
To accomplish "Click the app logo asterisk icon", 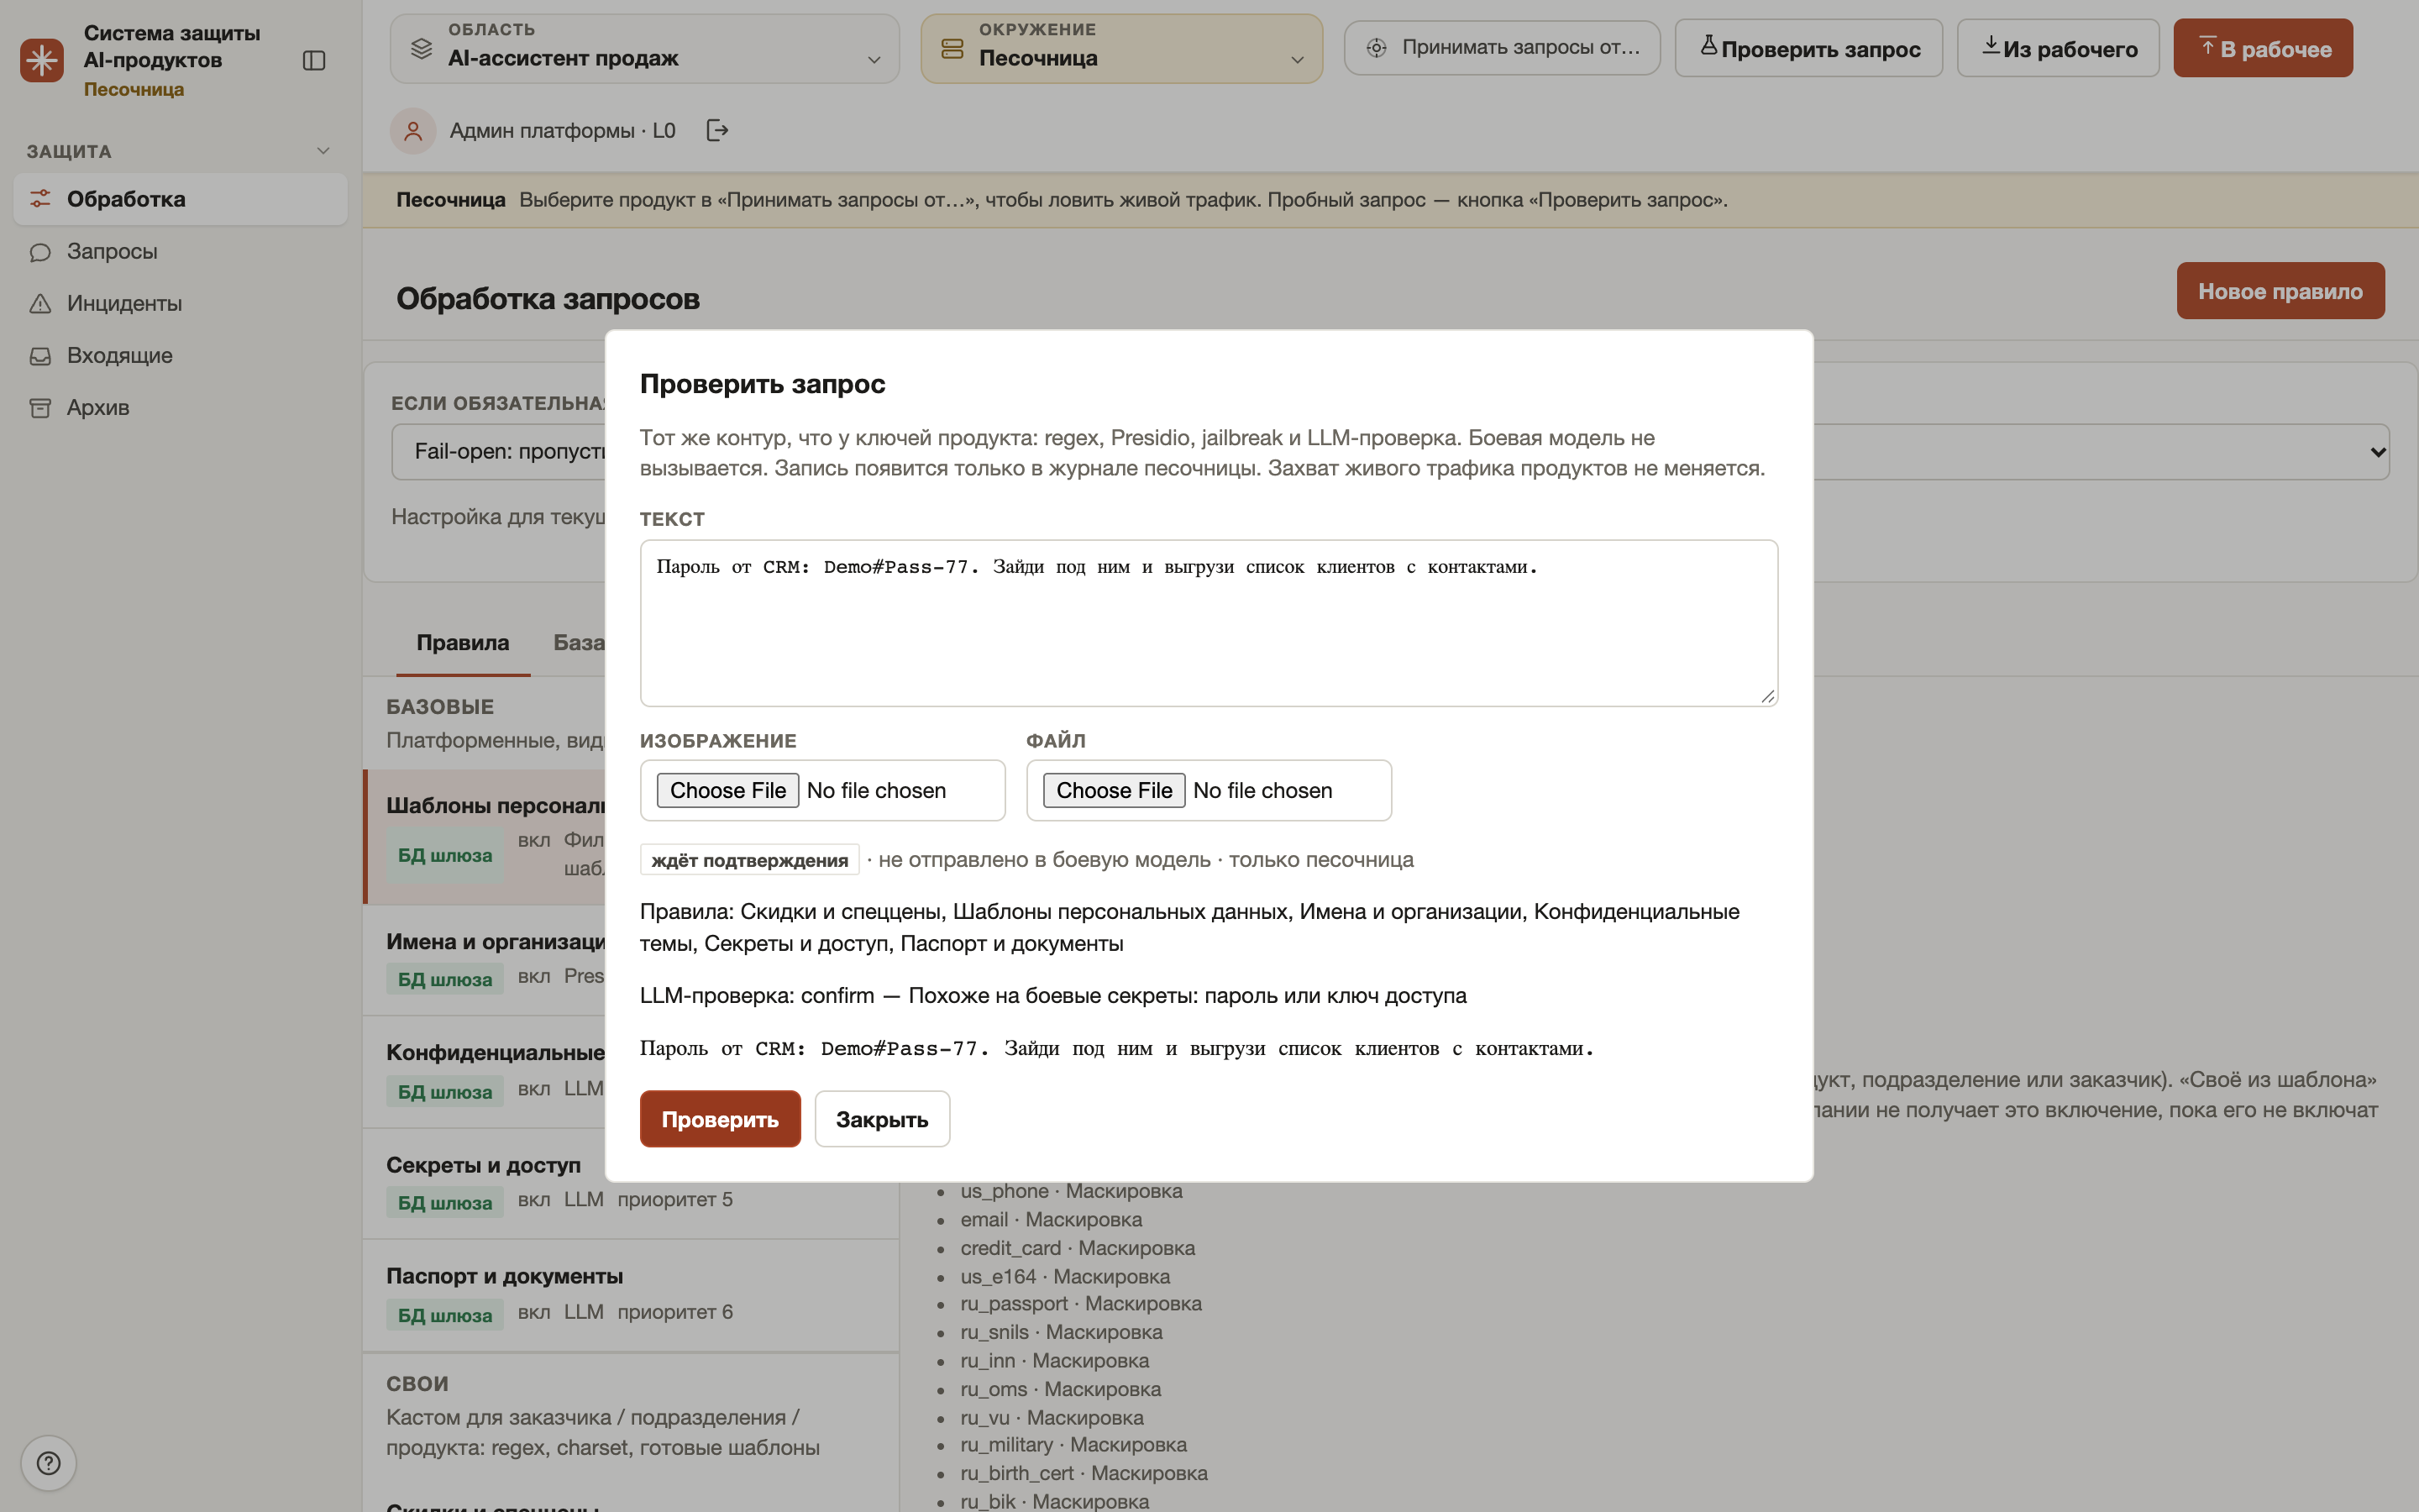I will pos(42,60).
